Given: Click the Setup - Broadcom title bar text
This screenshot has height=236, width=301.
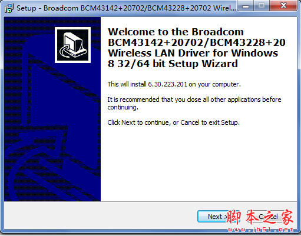Looking at the screenshot, I should 126,8.
